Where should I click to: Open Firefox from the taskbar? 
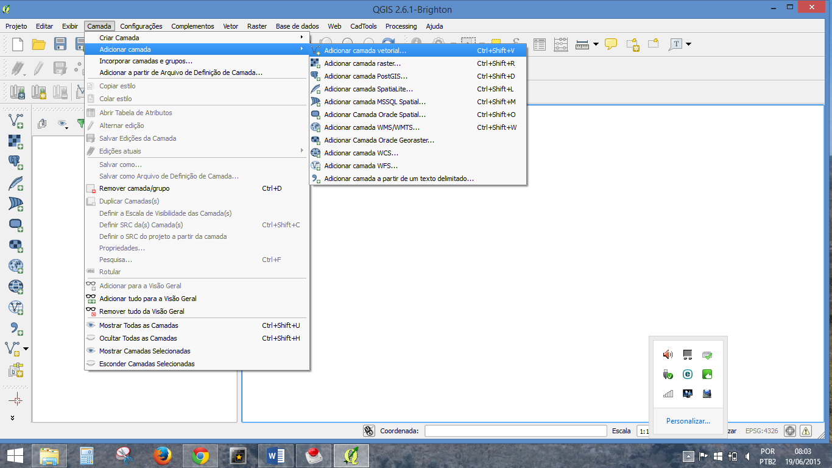162,455
